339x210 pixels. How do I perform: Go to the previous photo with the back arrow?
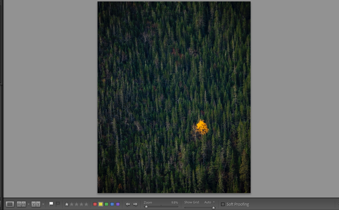click(128, 204)
